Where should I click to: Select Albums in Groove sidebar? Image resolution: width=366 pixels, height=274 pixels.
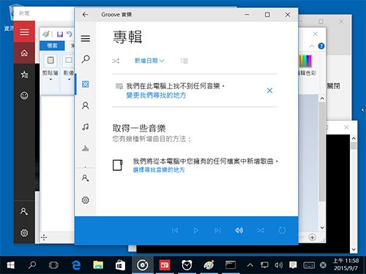point(86,84)
